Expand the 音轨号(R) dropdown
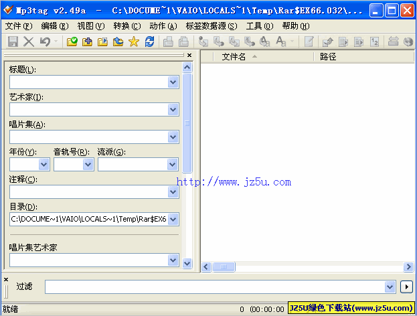This screenshot has width=417, height=316. click(x=88, y=165)
